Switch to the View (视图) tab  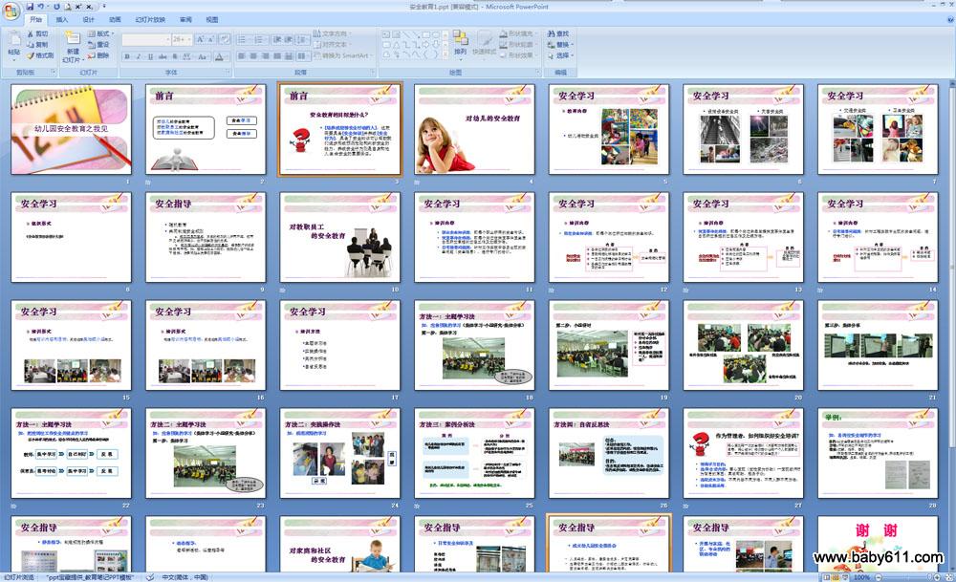point(211,20)
